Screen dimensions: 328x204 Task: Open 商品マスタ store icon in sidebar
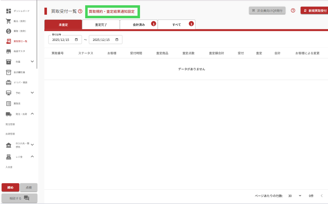click(9, 51)
